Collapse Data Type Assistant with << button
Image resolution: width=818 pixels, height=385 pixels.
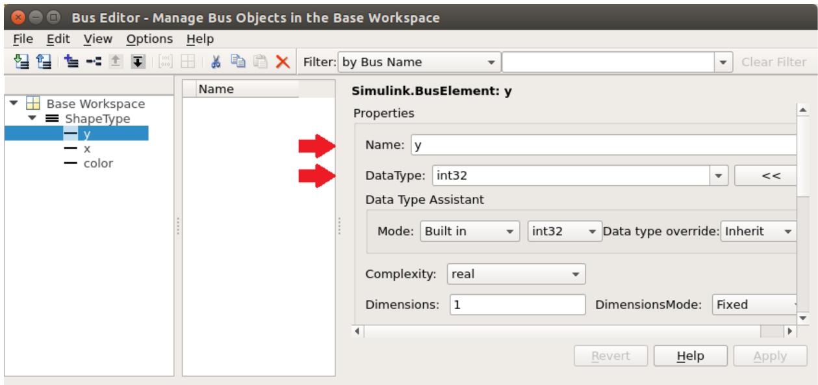pyautogui.click(x=766, y=175)
